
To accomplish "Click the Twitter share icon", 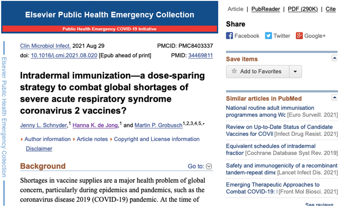I will [269, 36].
